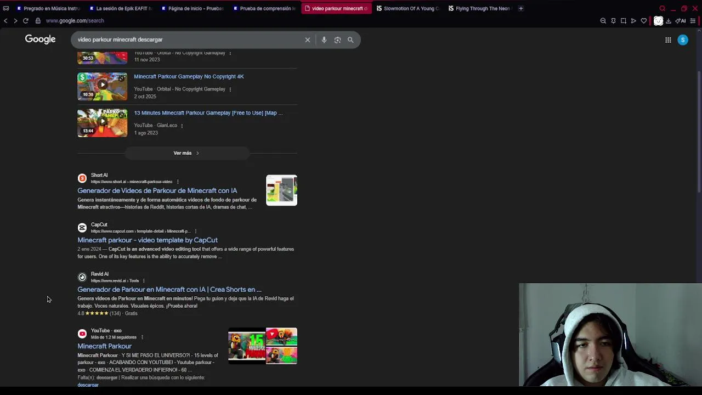Screen dimensions: 702x395
Task: Click the CapCut result favicon
Action: click(x=82, y=228)
